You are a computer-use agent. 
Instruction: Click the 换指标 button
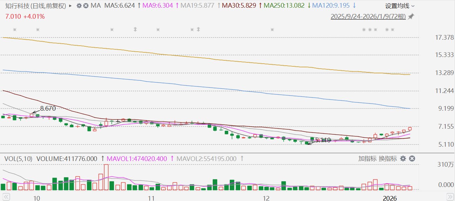(x=388, y=159)
